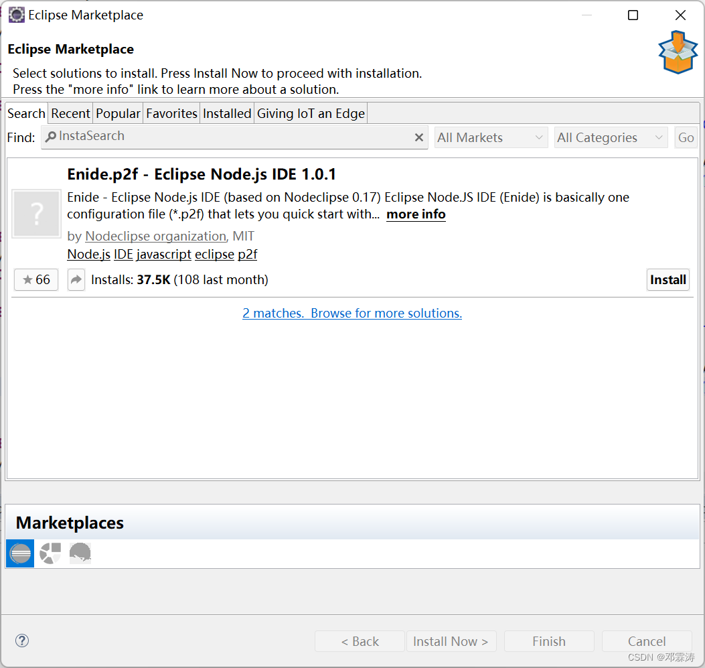Switch to the Installed tab
This screenshot has width=705, height=668.
[226, 113]
